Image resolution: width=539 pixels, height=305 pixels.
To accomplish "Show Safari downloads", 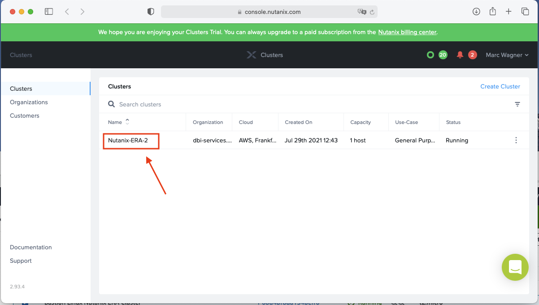I will click(476, 12).
